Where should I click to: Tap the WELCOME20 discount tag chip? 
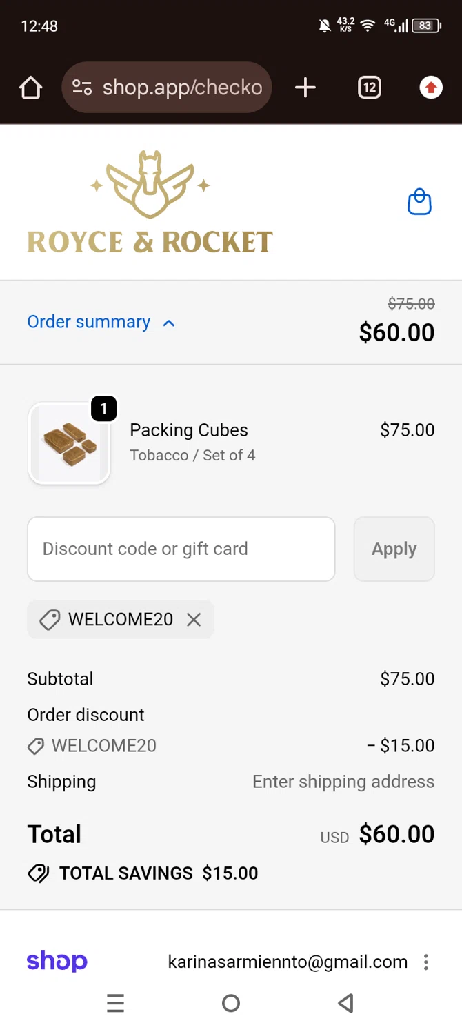(x=110, y=620)
